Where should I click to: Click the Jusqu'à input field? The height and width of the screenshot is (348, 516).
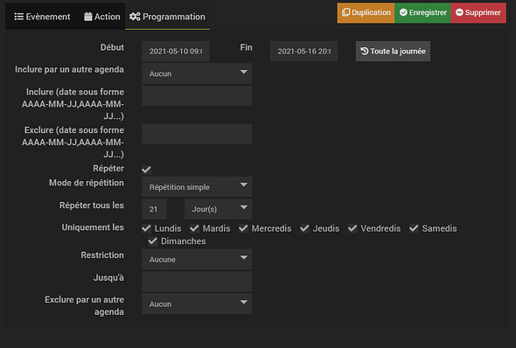[197, 282]
